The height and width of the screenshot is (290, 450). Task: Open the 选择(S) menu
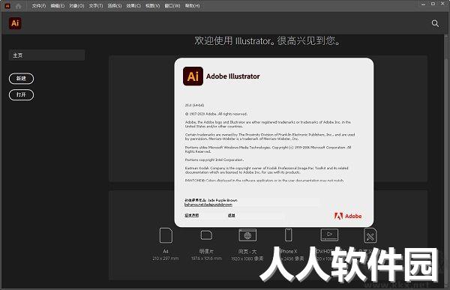[x=115, y=6]
